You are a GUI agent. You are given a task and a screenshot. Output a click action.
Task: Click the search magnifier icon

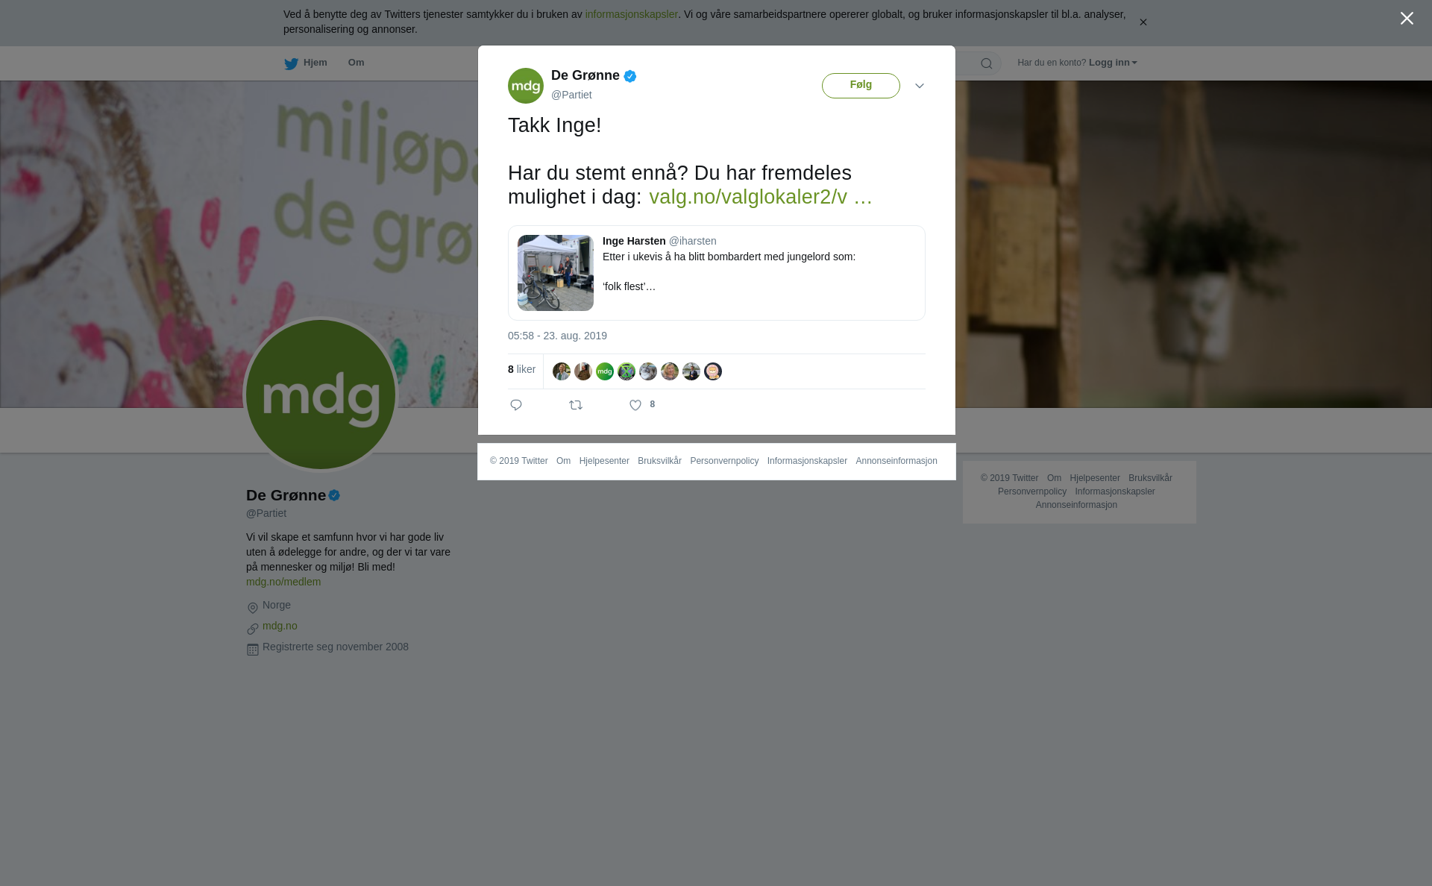987,63
